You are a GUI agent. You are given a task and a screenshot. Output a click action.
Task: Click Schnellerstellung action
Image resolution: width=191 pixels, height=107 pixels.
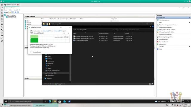point(164,20)
